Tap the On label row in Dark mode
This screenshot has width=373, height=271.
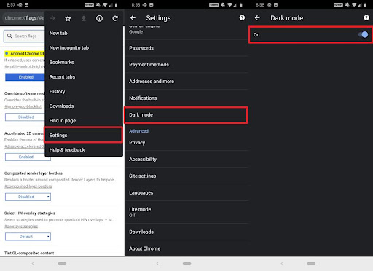pyautogui.click(x=310, y=34)
